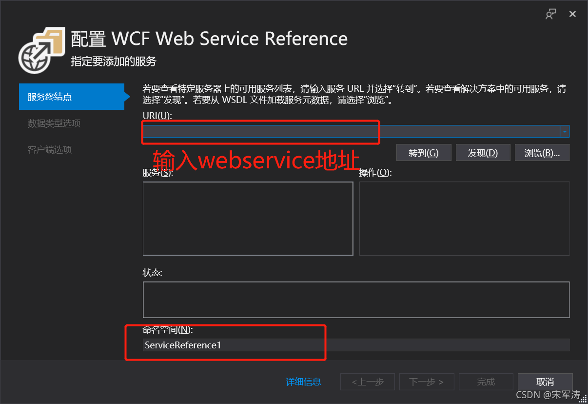Screen dimensions: 588x404
Task: Click the 发现(D) button to find services
Action: point(483,152)
